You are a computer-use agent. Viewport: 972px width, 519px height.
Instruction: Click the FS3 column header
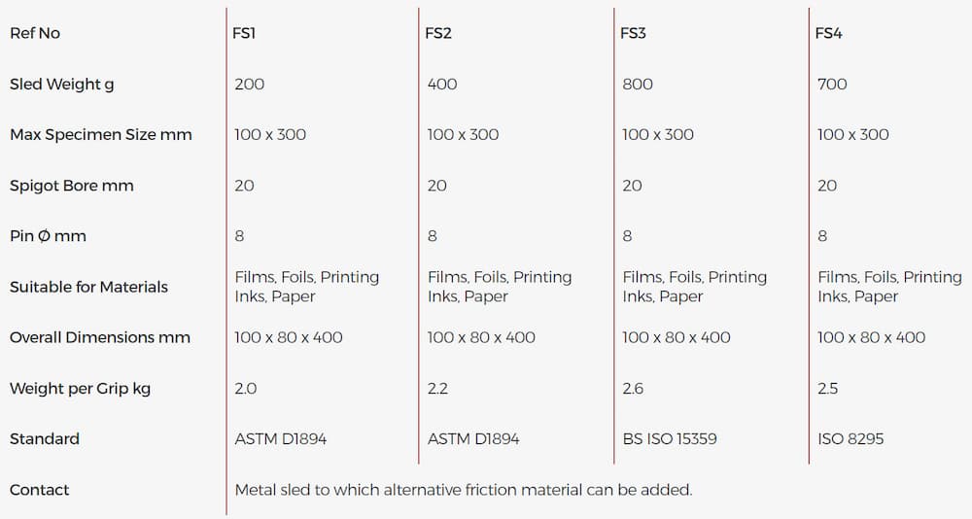pos(633,33)
